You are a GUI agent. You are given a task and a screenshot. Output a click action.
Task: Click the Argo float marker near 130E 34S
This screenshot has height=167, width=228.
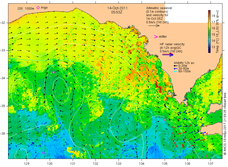[53, 72]
